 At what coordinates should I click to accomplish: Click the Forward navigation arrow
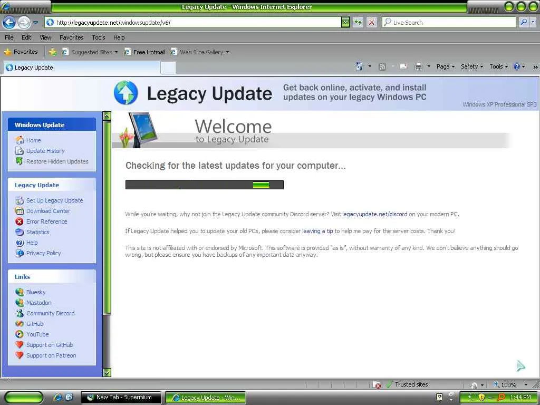(23, 23)
